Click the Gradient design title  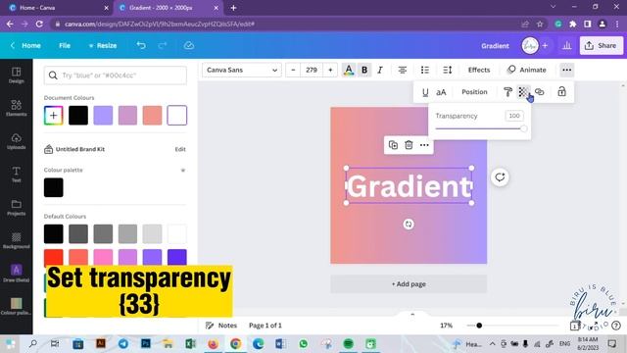point(495,46)
